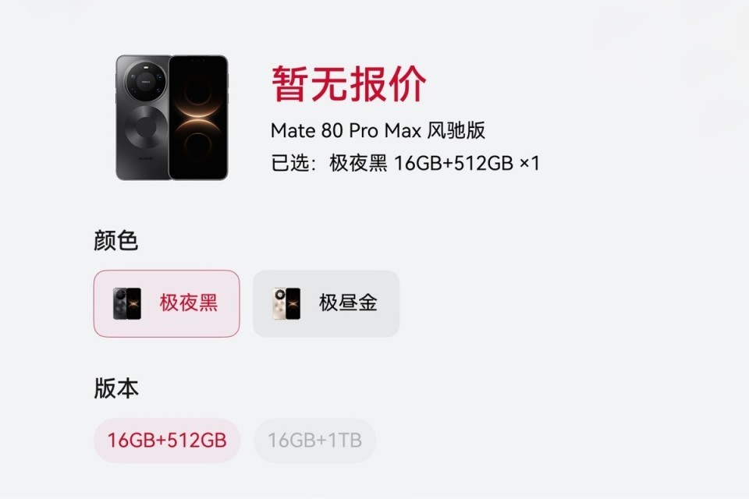Click 极夜黑 in the 已选 summary line
The height and width of the screenshot is (499, 749).
point(358,163)
